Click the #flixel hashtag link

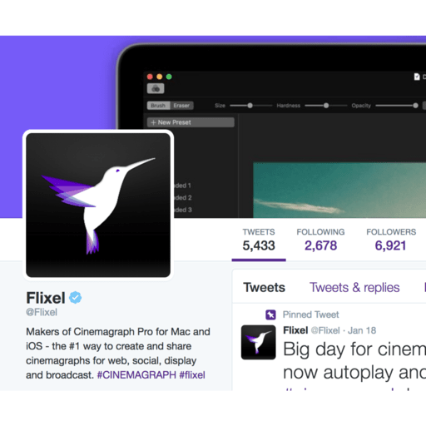192,375
